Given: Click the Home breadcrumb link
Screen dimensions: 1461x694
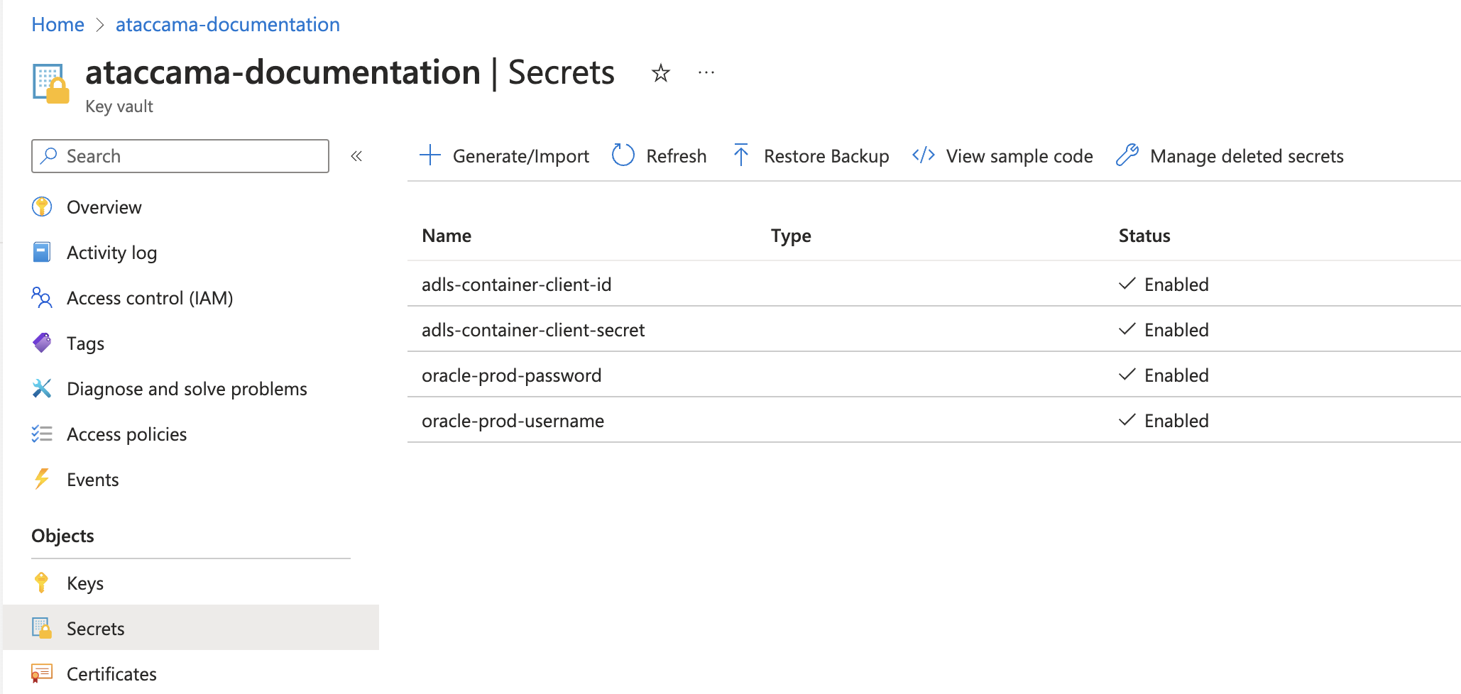Looking at the screenshot, I should tap(58, 25).
